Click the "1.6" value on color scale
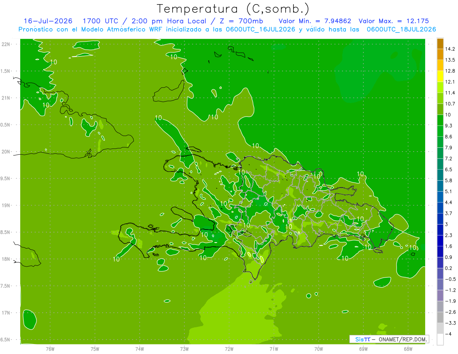458x354 pixels. 449,246
